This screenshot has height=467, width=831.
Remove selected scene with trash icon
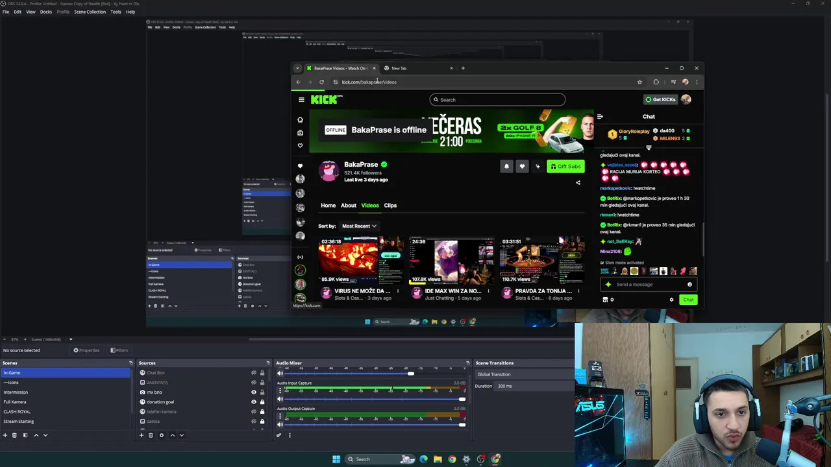coord(14,435)
